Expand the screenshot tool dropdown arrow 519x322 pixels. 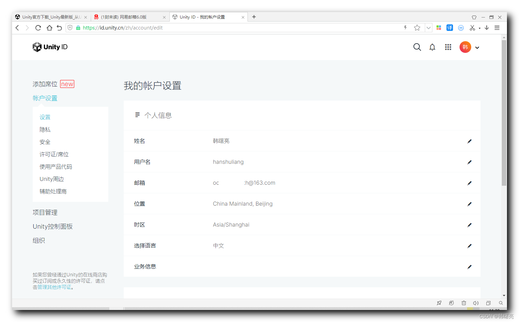coord(479,28)
